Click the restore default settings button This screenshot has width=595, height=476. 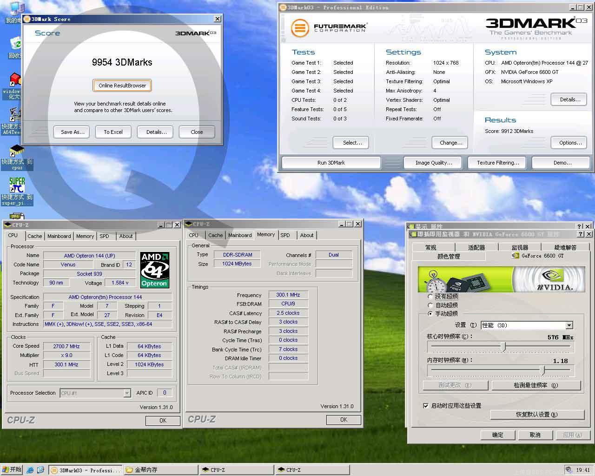coord(537,415)
